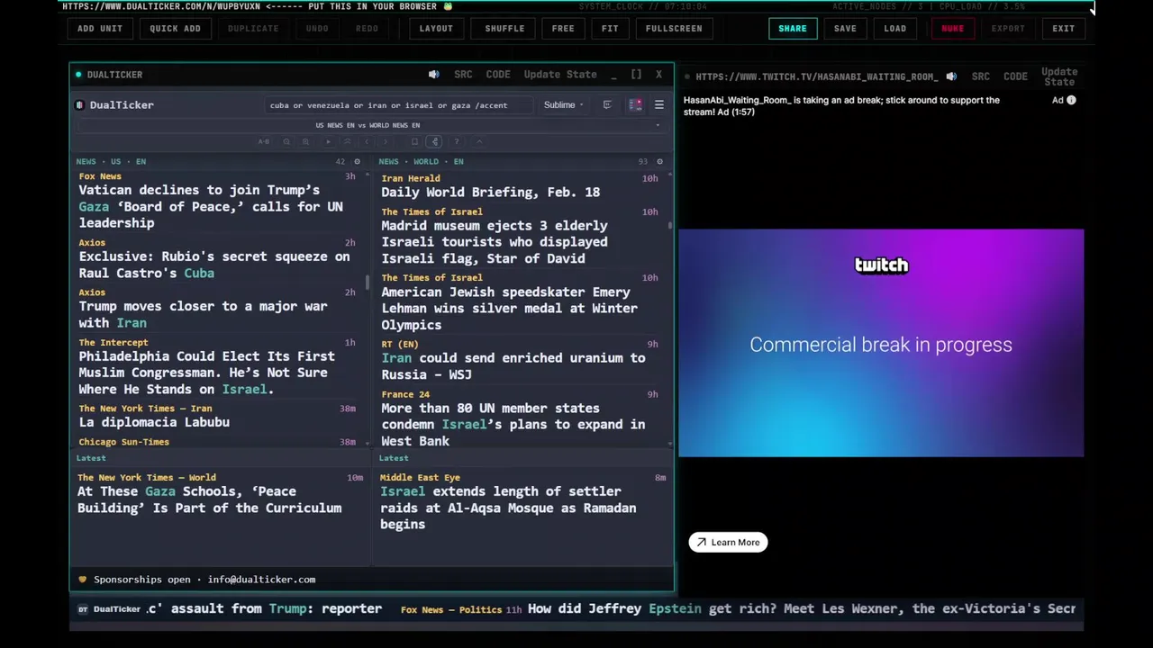
Task: Open Rubio's secret squeeze on Raul Castro headline
Action: click(214, 265)
